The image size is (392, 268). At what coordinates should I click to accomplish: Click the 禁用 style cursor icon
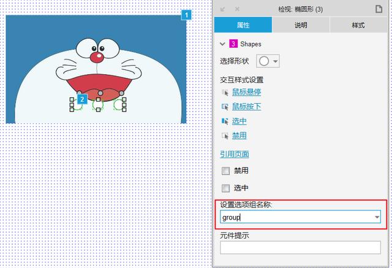click(x=225, y=136)
